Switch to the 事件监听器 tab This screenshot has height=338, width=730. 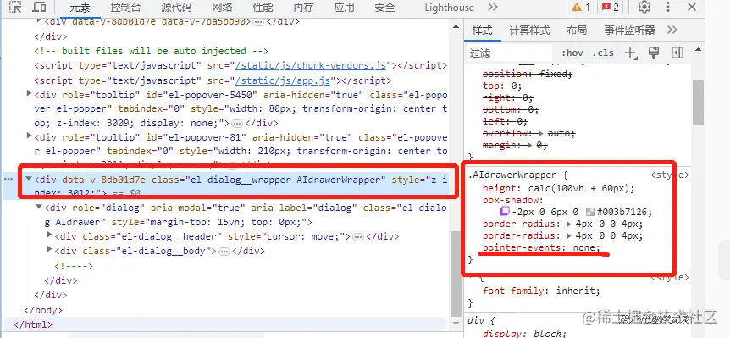(629, 30)
